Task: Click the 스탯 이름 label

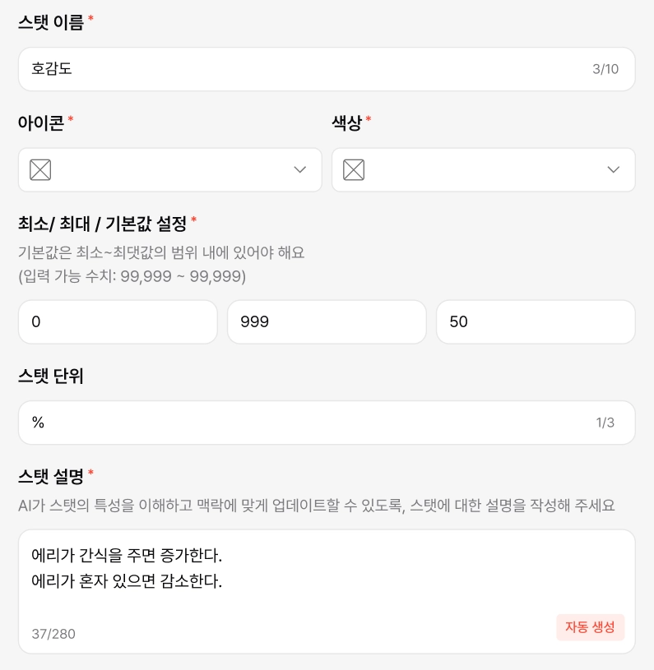Action: pyautogui.click(x=51, y=23)
